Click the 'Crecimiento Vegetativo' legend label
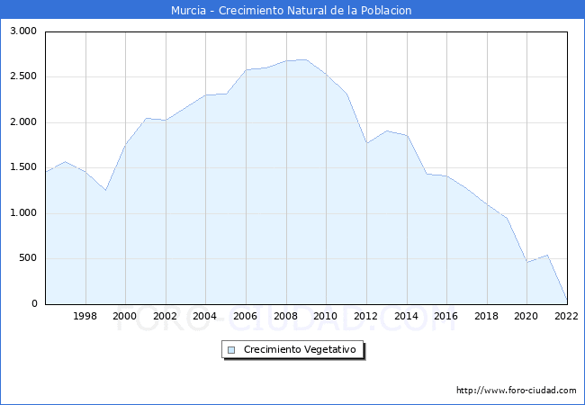 click(300, 349)
